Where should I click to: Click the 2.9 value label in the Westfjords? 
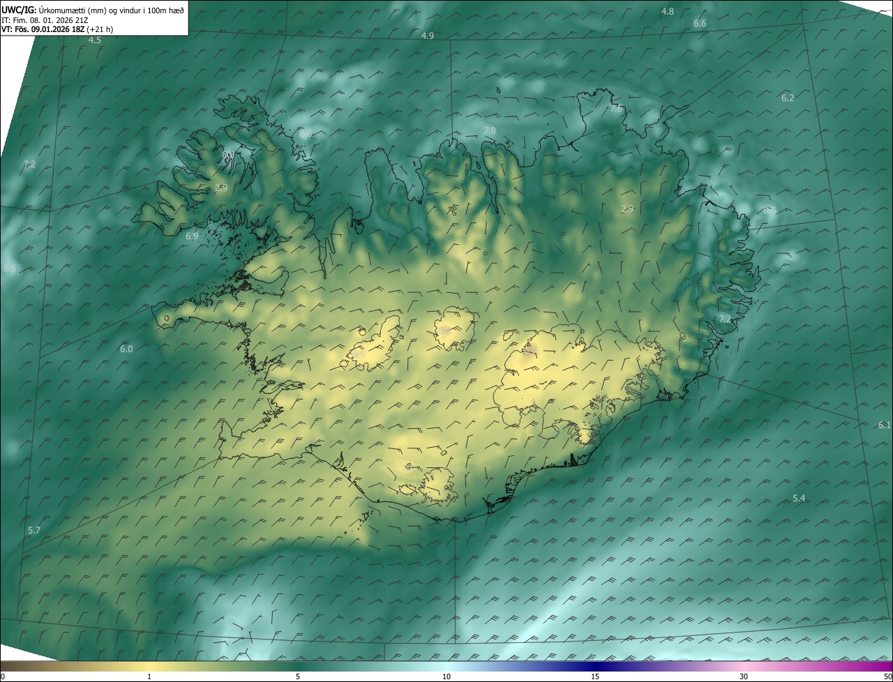click(221, 188)
